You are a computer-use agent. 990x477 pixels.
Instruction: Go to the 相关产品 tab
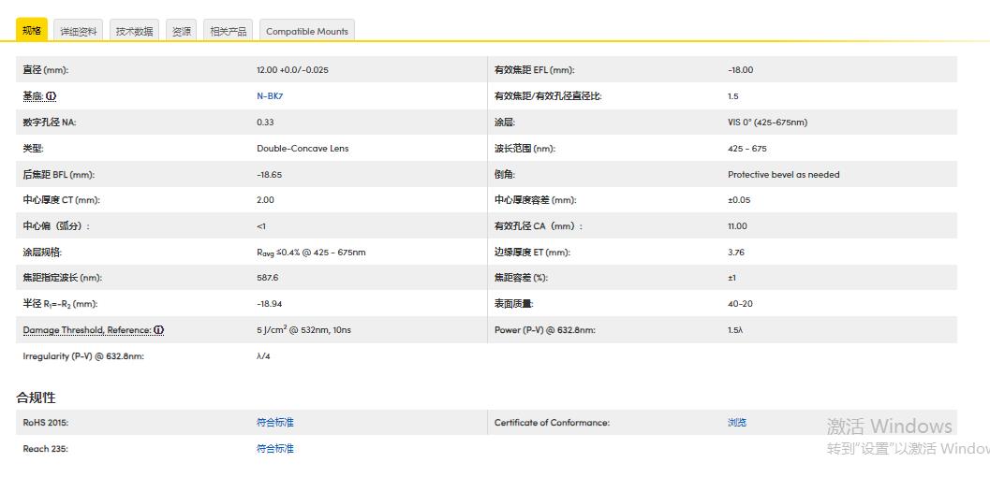229,31
